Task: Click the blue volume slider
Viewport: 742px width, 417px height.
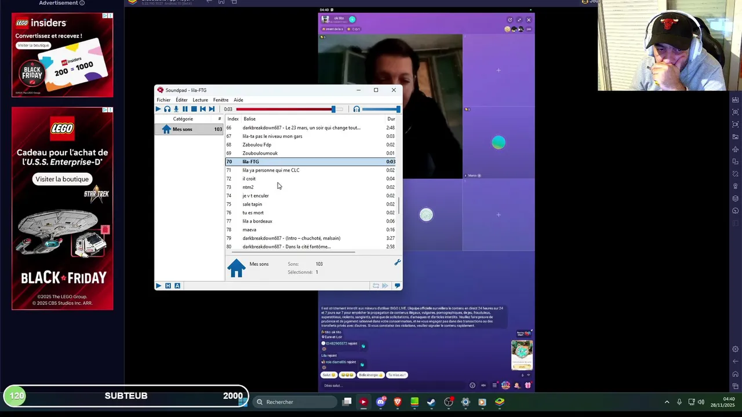Action: tap(380, 109)
